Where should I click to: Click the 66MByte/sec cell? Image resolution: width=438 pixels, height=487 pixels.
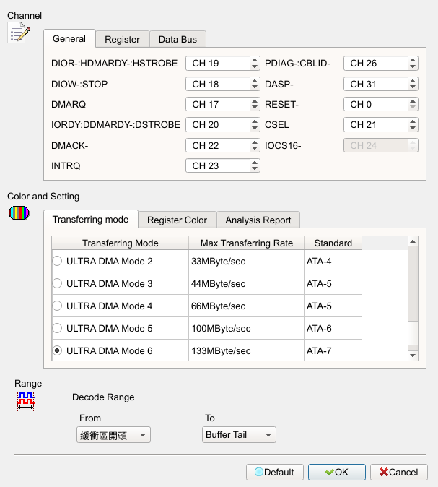[x=246, y=306]
